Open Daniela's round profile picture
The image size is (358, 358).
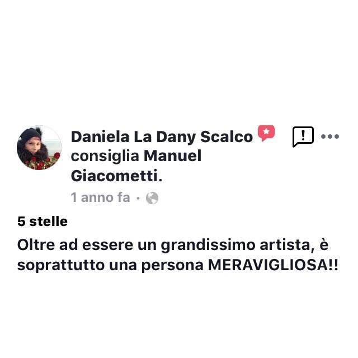click(x=39, y=148)
